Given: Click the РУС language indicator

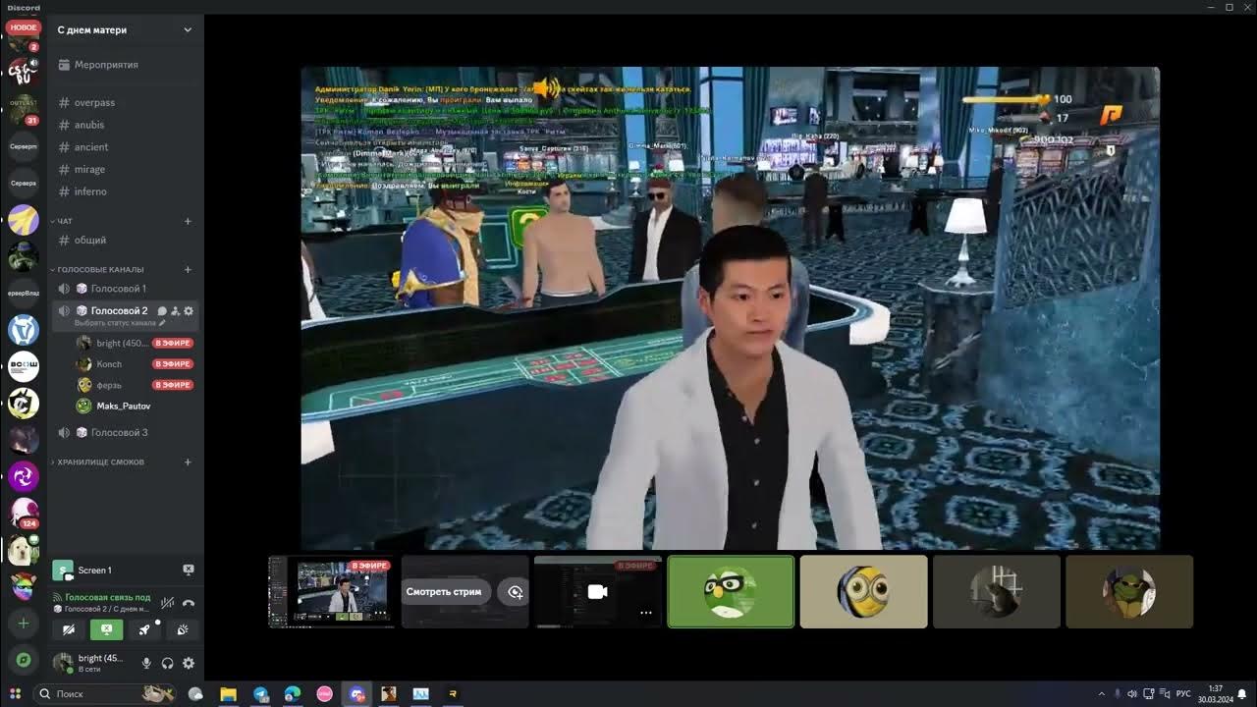Looking at the screenshot, I should [1183, 693].
